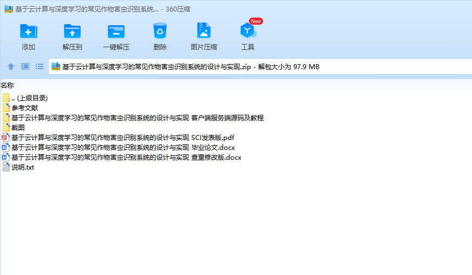The image size is (472, 275).
Task: Select the 截图 folder name
Action: 18,127
